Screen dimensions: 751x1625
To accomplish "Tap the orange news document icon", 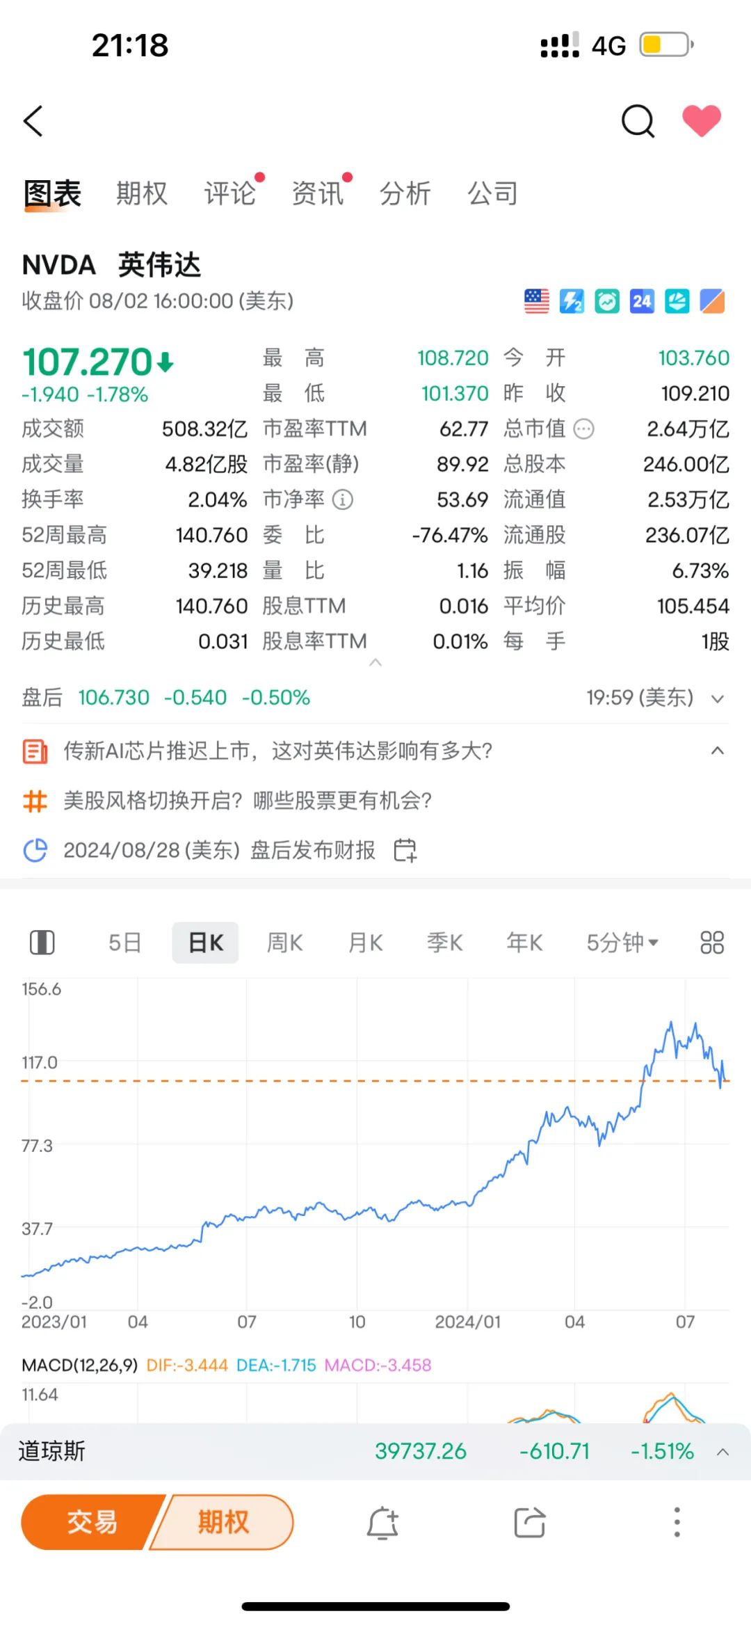I will [35, 751].
